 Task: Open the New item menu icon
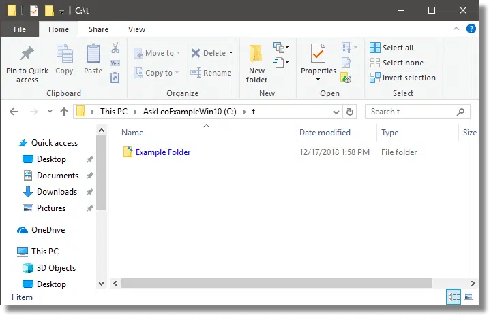tap(281, 48)
